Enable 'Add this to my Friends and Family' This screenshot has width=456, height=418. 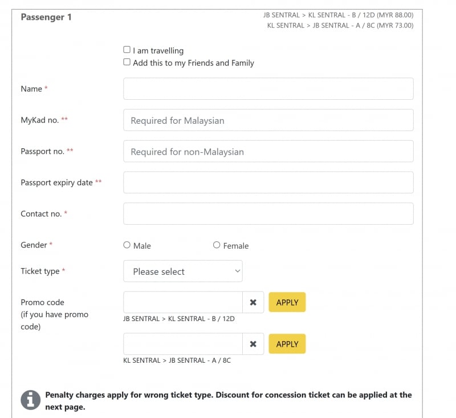coord(127,62)
